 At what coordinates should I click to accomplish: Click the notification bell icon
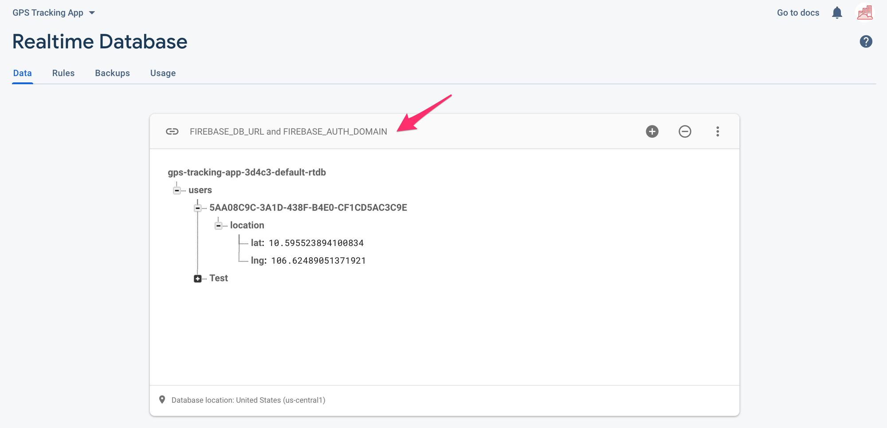[x=837, y=12]
